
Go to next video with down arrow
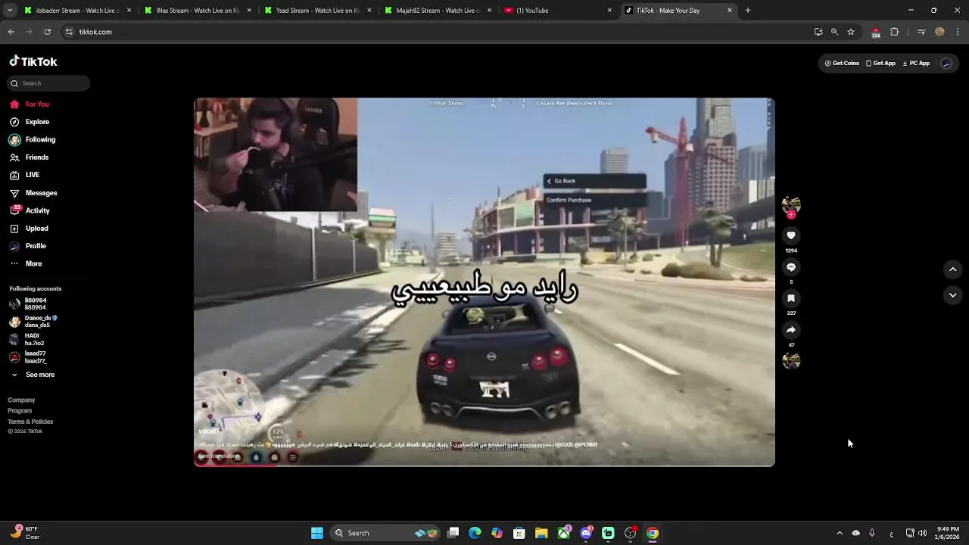(953, 295)
